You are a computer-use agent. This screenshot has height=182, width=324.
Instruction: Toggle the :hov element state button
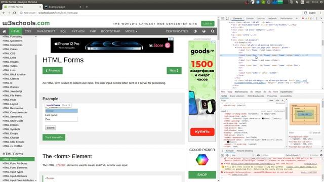click(x=271, y=101)
